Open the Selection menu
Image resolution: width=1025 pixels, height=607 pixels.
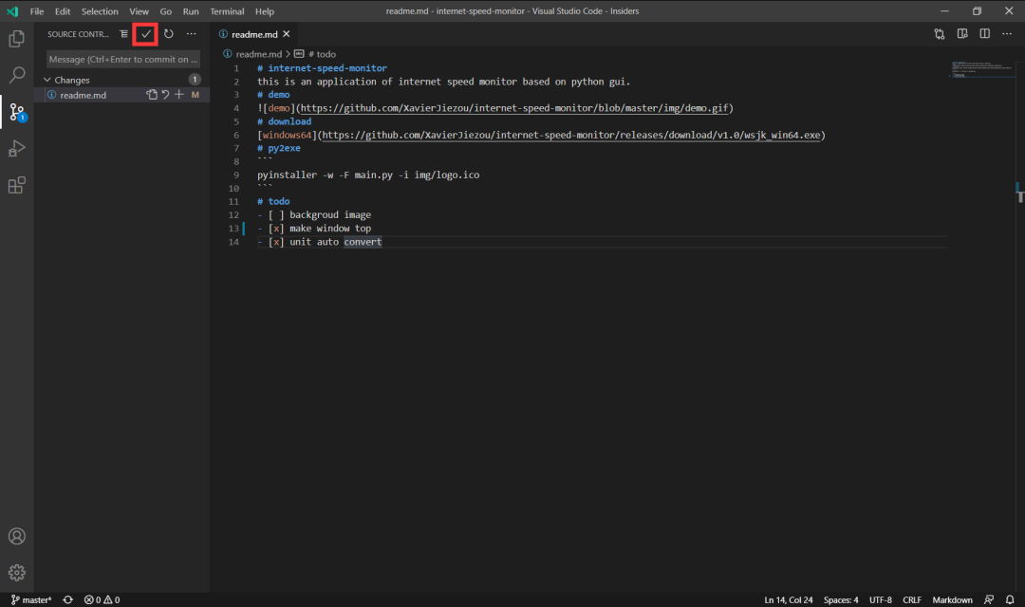pos(100,11)
